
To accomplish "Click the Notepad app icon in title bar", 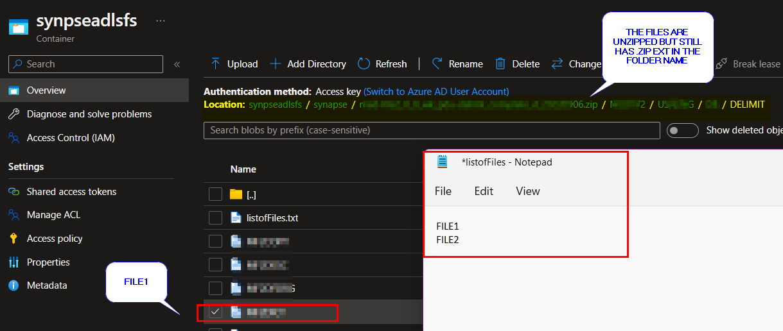I will 442,162.
